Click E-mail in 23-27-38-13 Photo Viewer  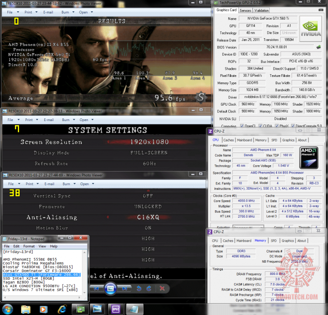(x=49, y=120)
